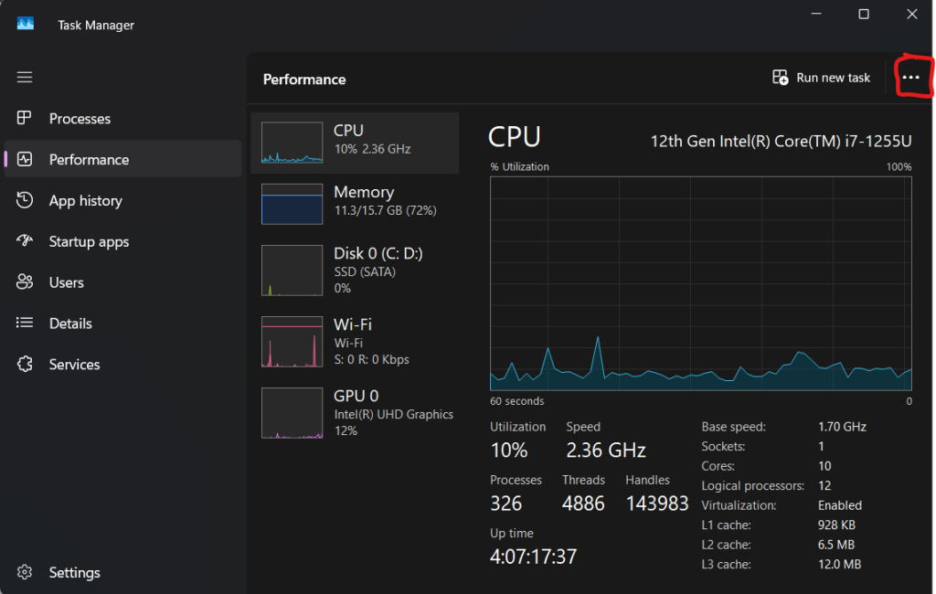
Task: Open the three-dot more options menu
Action: (x=911, y=77)
